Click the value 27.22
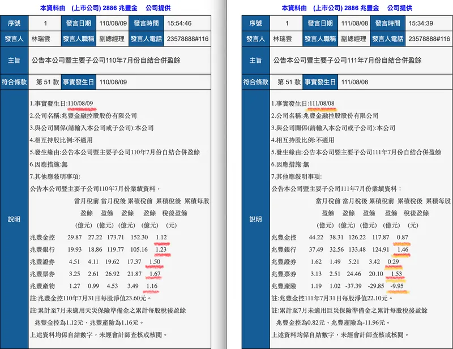This screenshot has height=349, width=453. [95, 237]
